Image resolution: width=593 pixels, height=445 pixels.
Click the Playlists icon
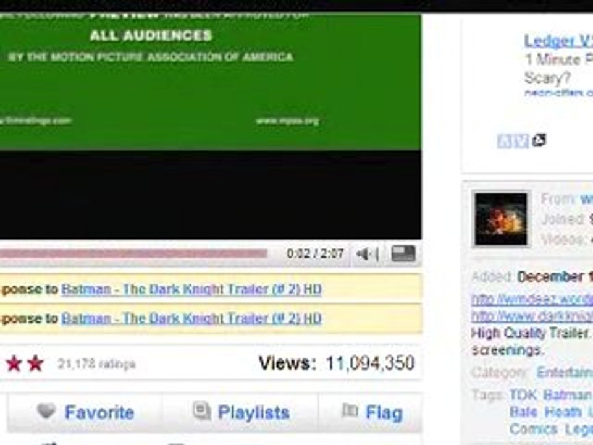(202, 410)
